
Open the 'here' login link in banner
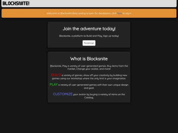pos(119,13)
